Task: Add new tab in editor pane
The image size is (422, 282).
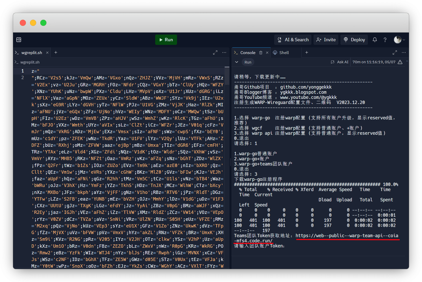Action: point(56,53)
